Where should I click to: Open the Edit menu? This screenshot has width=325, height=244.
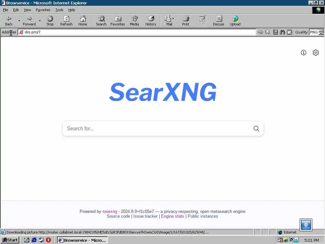(x=16, y=10)
